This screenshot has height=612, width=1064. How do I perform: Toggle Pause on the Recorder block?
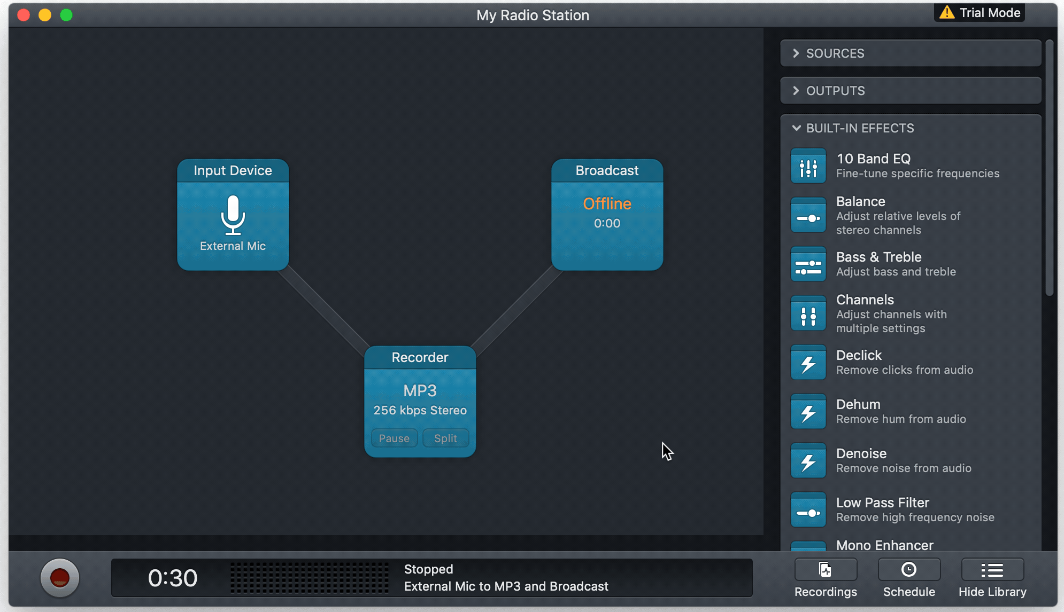coord(394,438)
